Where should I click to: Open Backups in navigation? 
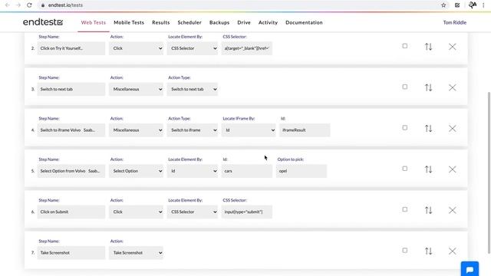(219, 22)
